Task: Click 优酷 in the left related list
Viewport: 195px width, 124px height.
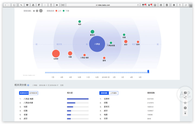Action: [25, 111]
